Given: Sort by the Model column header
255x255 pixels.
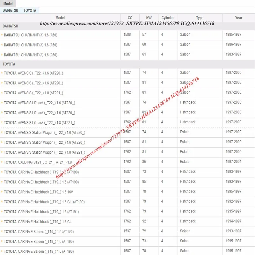Looking at the screenshot, I should 60,18.
